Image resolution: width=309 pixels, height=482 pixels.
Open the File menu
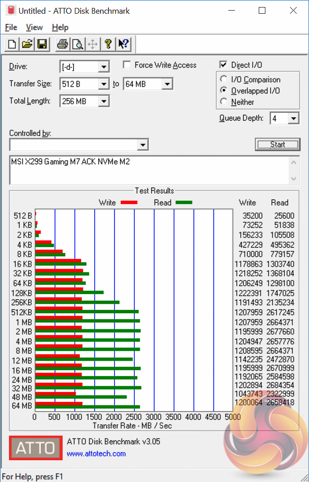(x=11, y=27)
